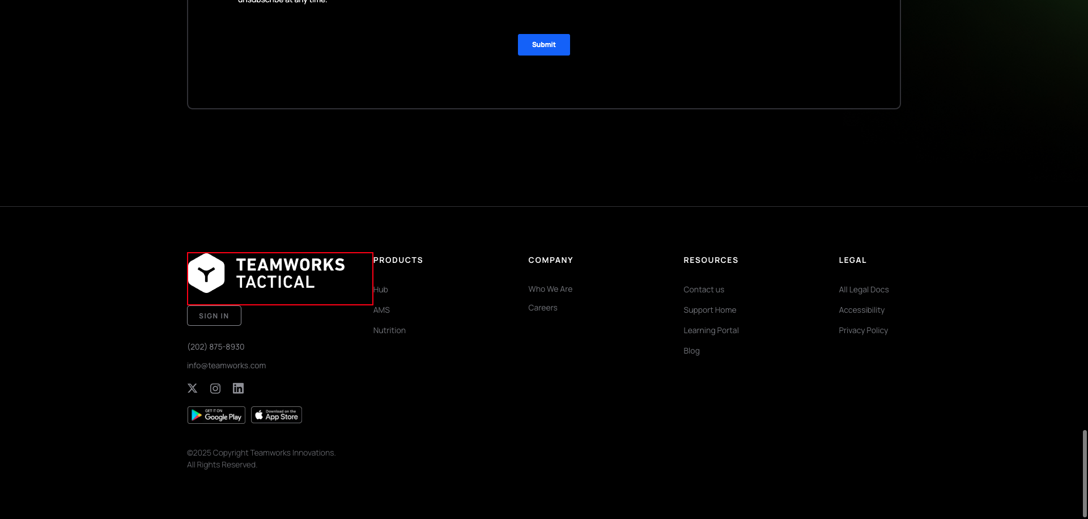View All Legal Docs
The height and width of the screenshot is (519, 1088).
tap(864, 290)
